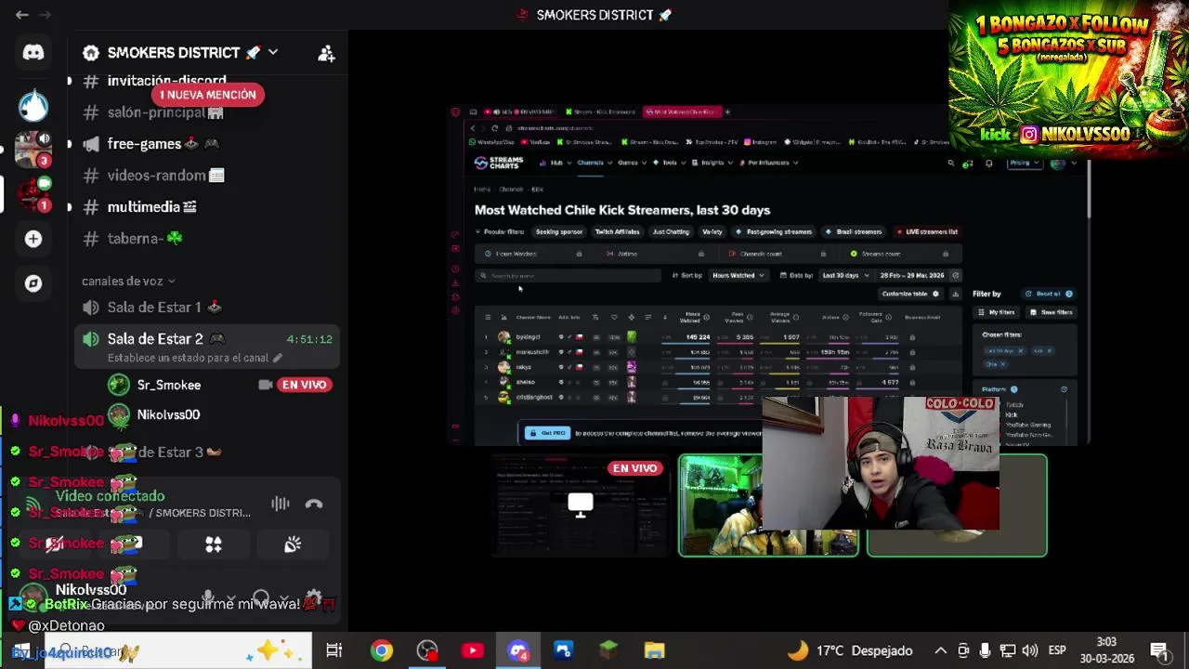Viewport: 1189px width, 669px height.
Task: Toggle microphone mute in user panel
Action: click(x=207, y=597)
